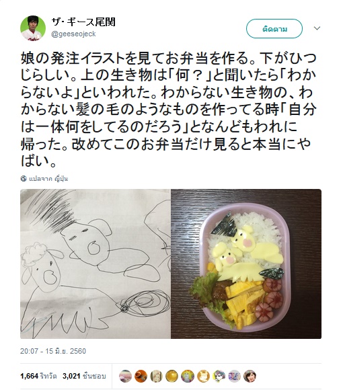
Task: Open the sixth liker avatar with white animal
Action: pos(203,376)
